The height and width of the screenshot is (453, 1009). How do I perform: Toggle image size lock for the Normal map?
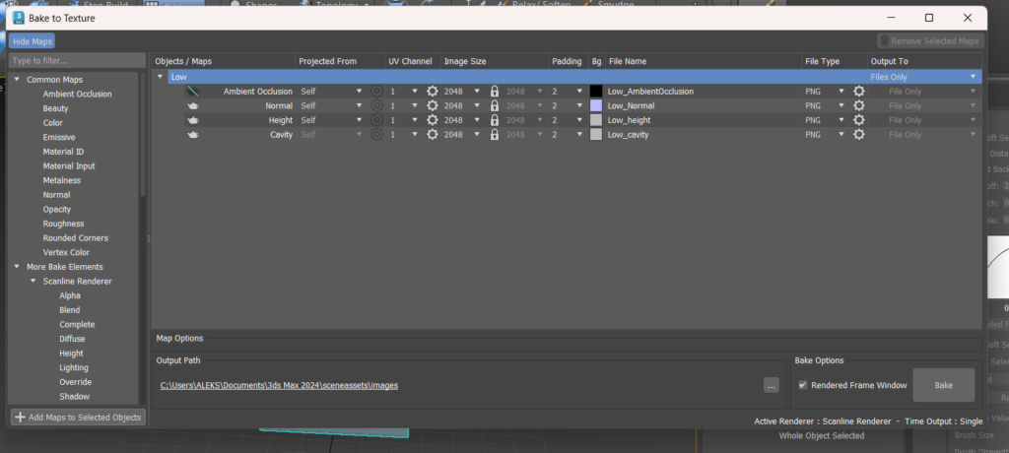pos(495,105)
